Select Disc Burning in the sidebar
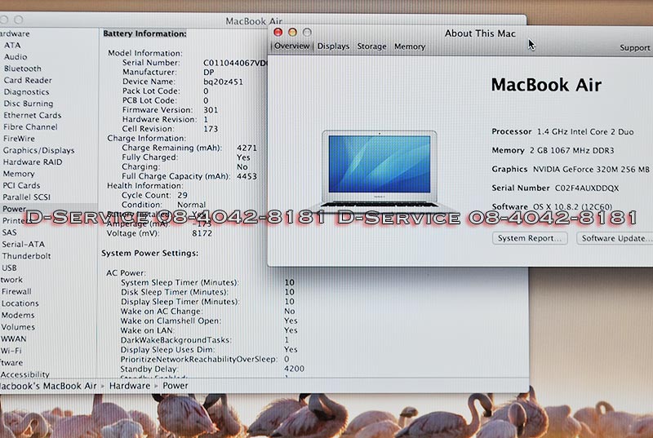The image size is (653, 438). click(29, 103)
